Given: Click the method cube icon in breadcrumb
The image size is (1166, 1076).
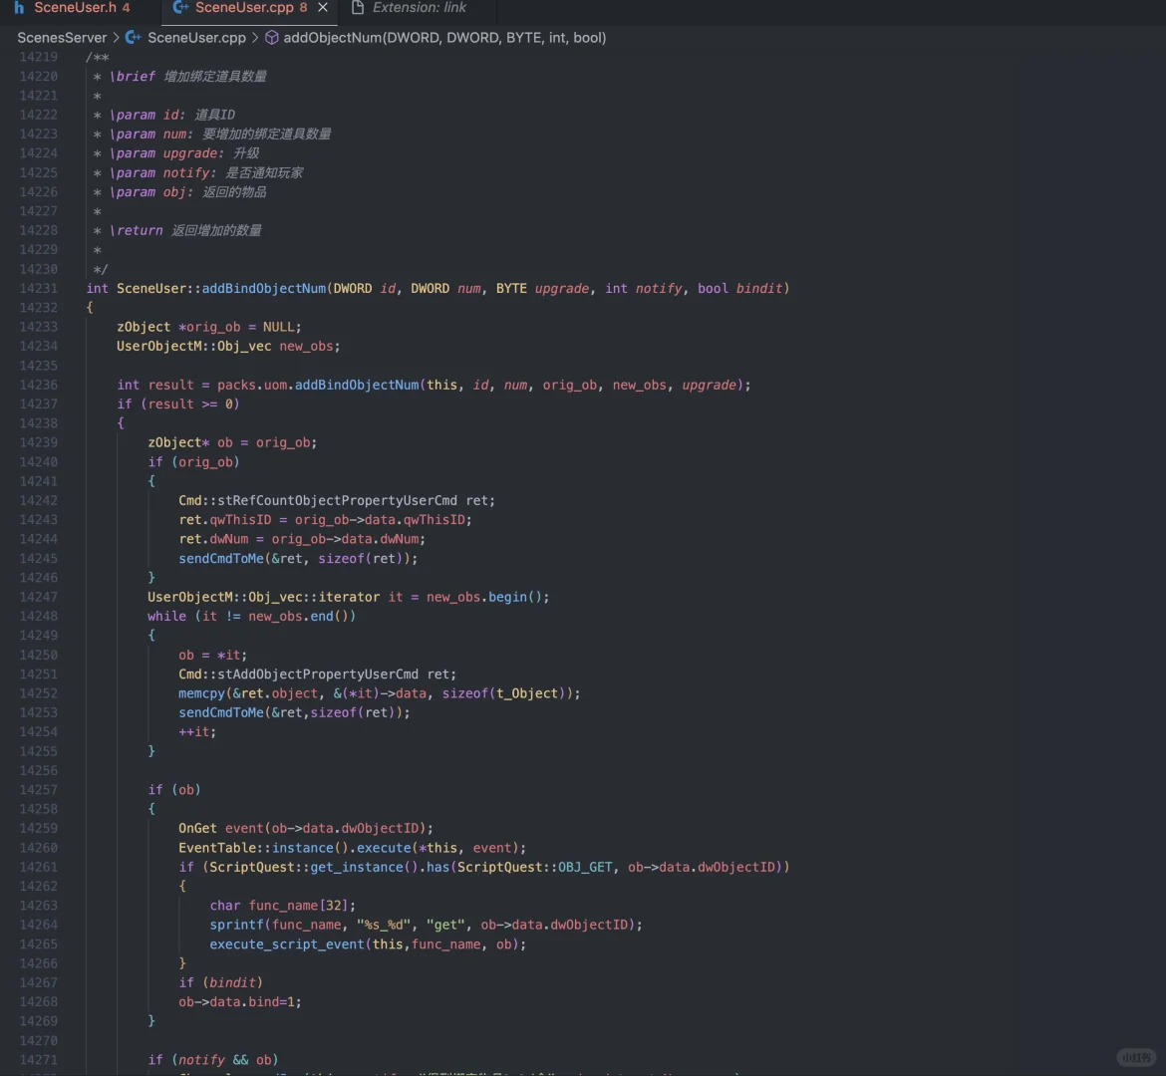Looking at the screenshot, I should 271,37.
